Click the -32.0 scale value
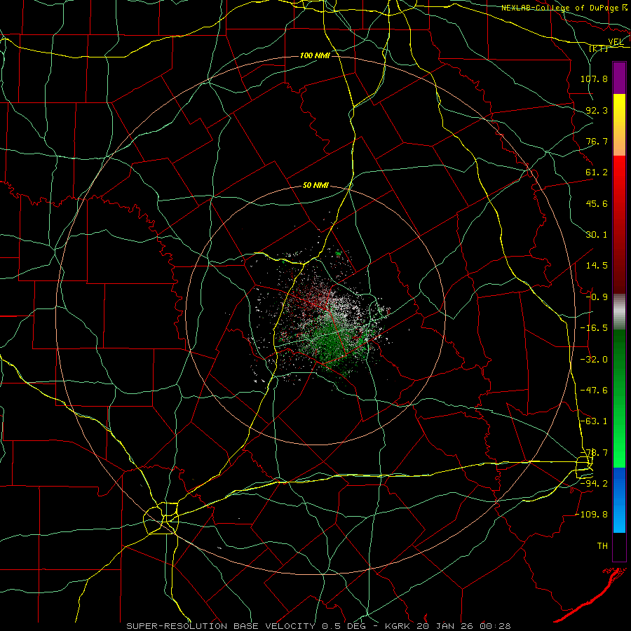The image size is (631, 631). click(594, 360)
